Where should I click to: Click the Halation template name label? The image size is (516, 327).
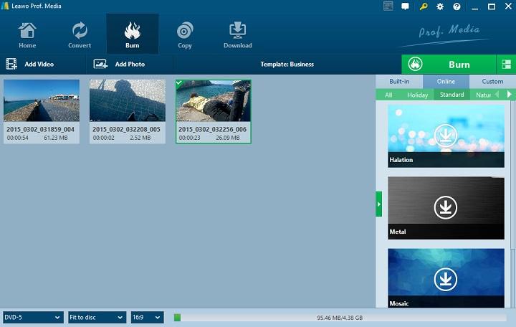pos(401,160)
